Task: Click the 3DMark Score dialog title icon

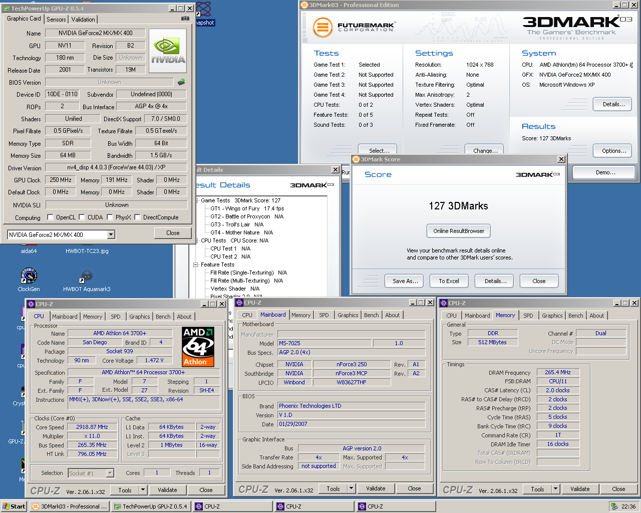Action: point(356,159)
